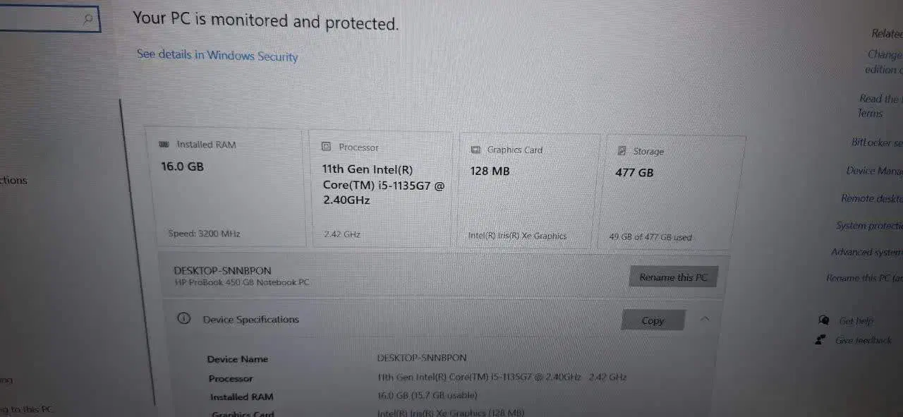Open Advanced system settings link

pyautogui.click(x=867, y=252)
